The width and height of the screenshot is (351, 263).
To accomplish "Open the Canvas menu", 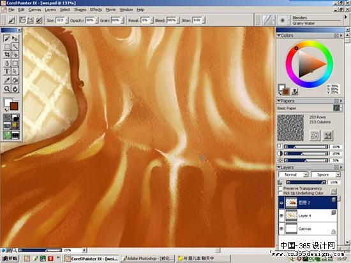I will click(x=34, y=10).
